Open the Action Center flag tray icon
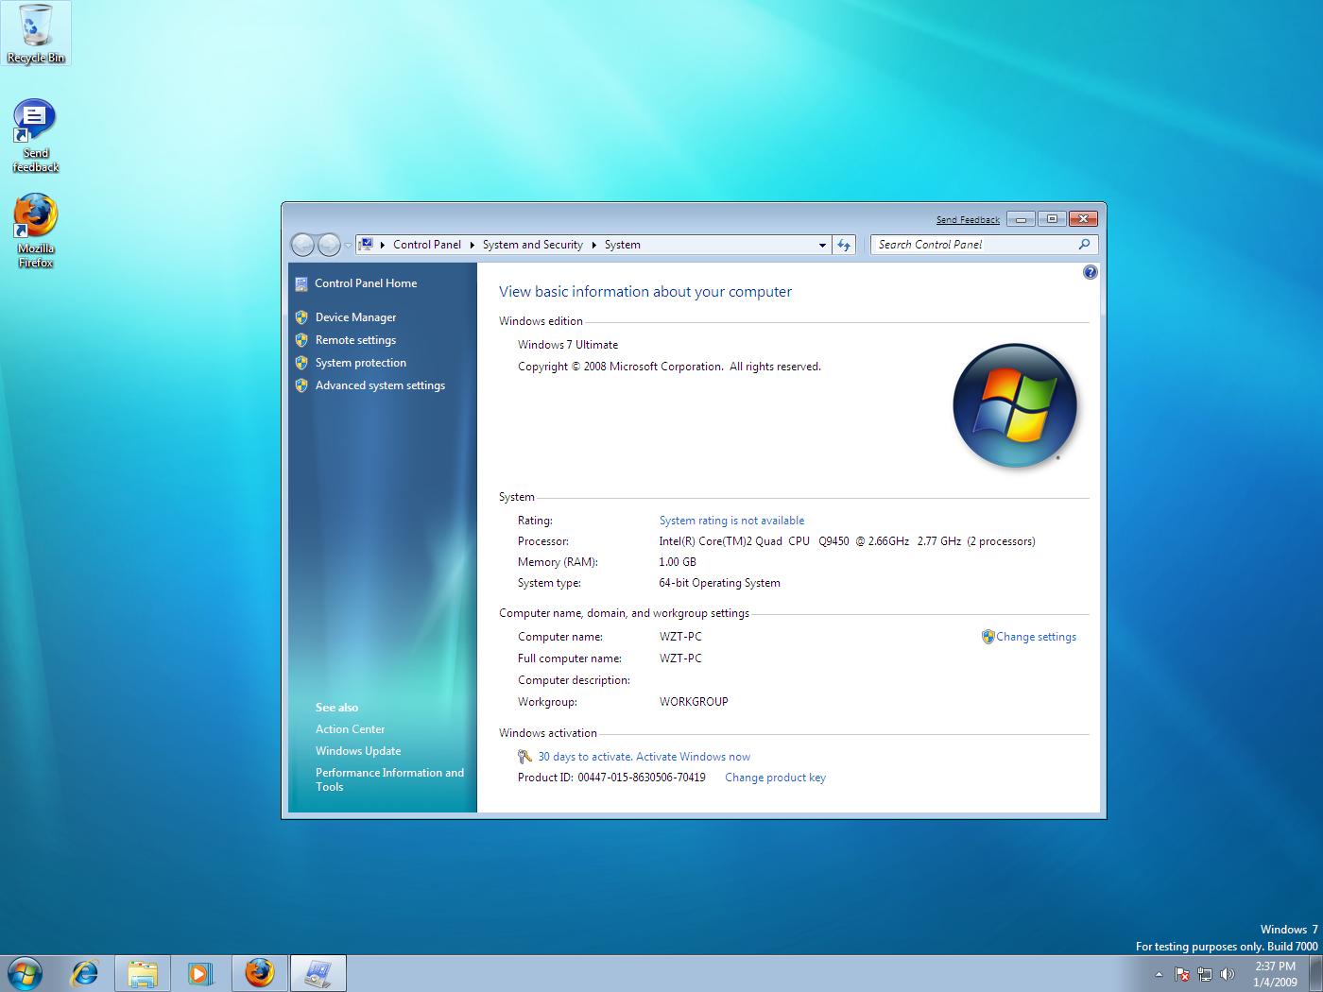Image resolution: width=1323 pixels, height=992 pixels. pyautogui.click(x=1182, y=974)
